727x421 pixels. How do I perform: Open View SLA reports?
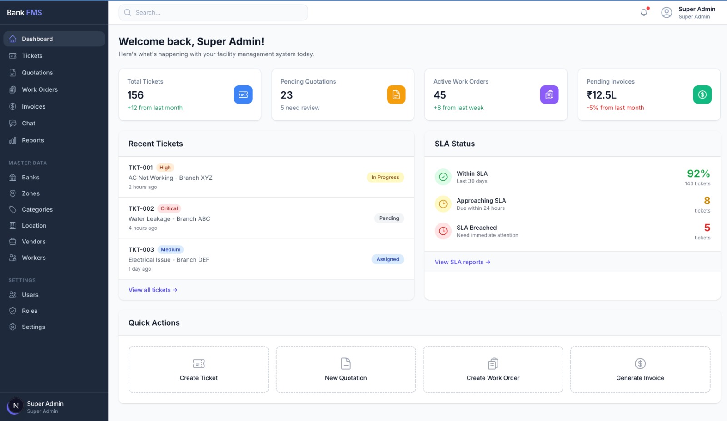(462, 262)
